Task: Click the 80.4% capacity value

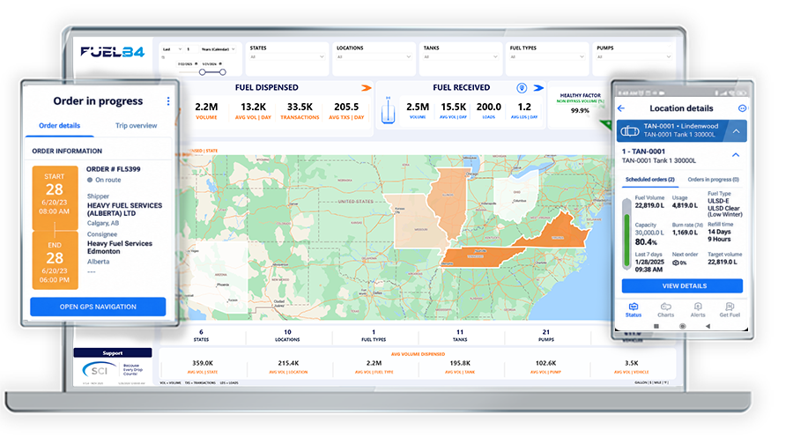Action: coord(646,242)
